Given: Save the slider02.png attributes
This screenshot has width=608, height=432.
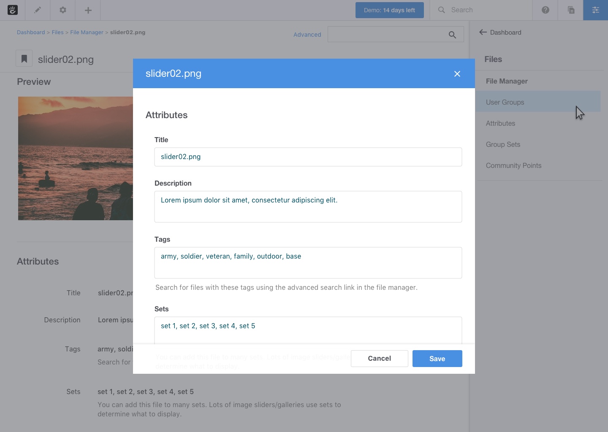Looking at the screenshot, I should [x=437, y=359].
